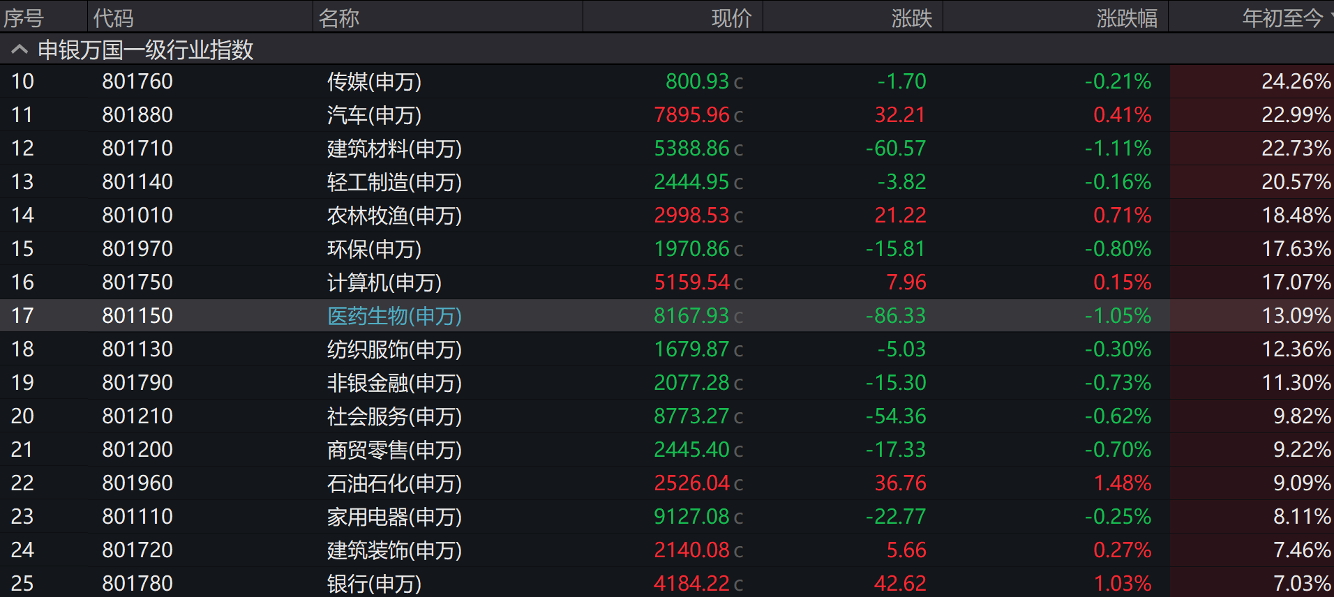Select the 社会服务(申万) index name

pyautogui.click(x=395, y=416)
